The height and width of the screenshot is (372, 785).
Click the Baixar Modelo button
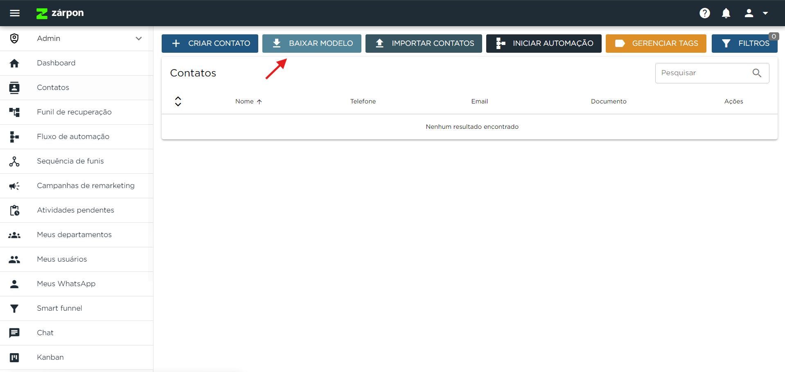[311, 43]
